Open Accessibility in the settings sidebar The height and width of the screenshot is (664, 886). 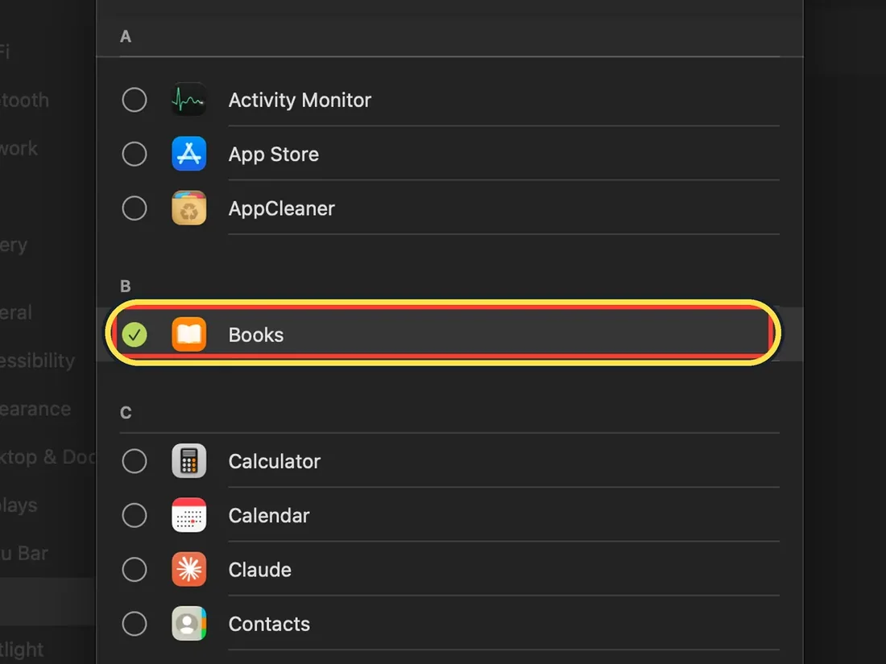coord(38,361)
